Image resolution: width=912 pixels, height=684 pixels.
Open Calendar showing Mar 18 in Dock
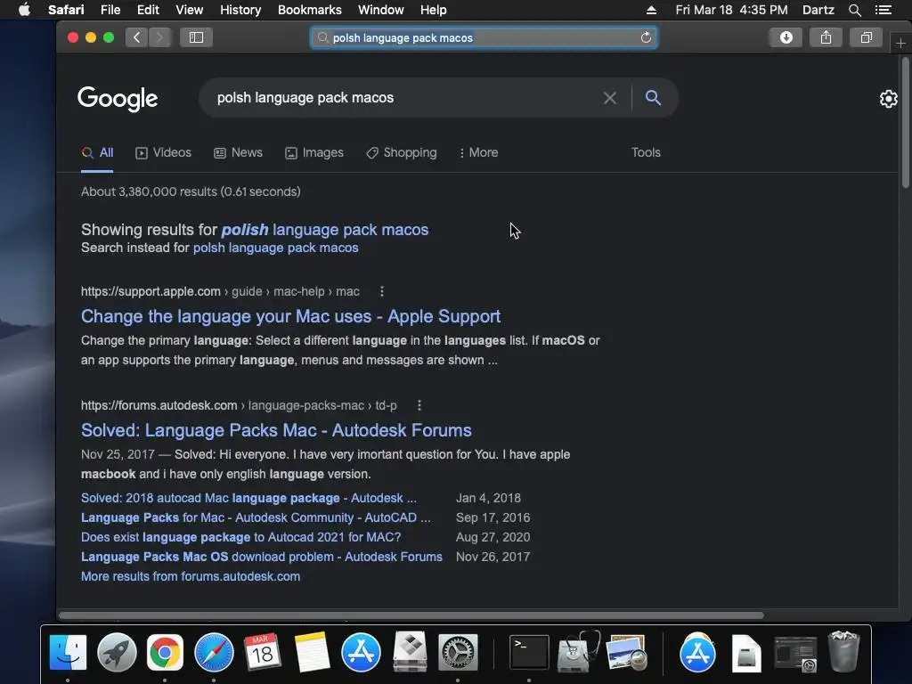pyautogui.click(x=263, y=652)
